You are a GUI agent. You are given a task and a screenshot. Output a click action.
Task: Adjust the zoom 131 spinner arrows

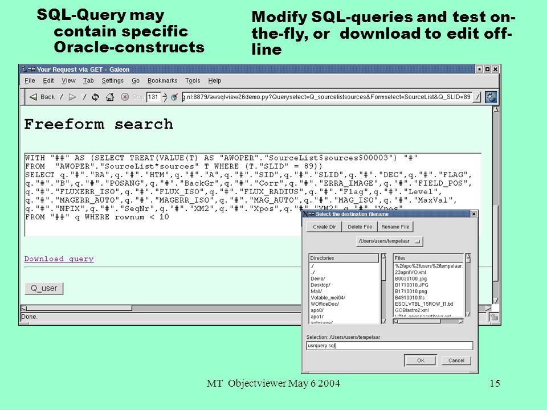[x=165, y=97]
